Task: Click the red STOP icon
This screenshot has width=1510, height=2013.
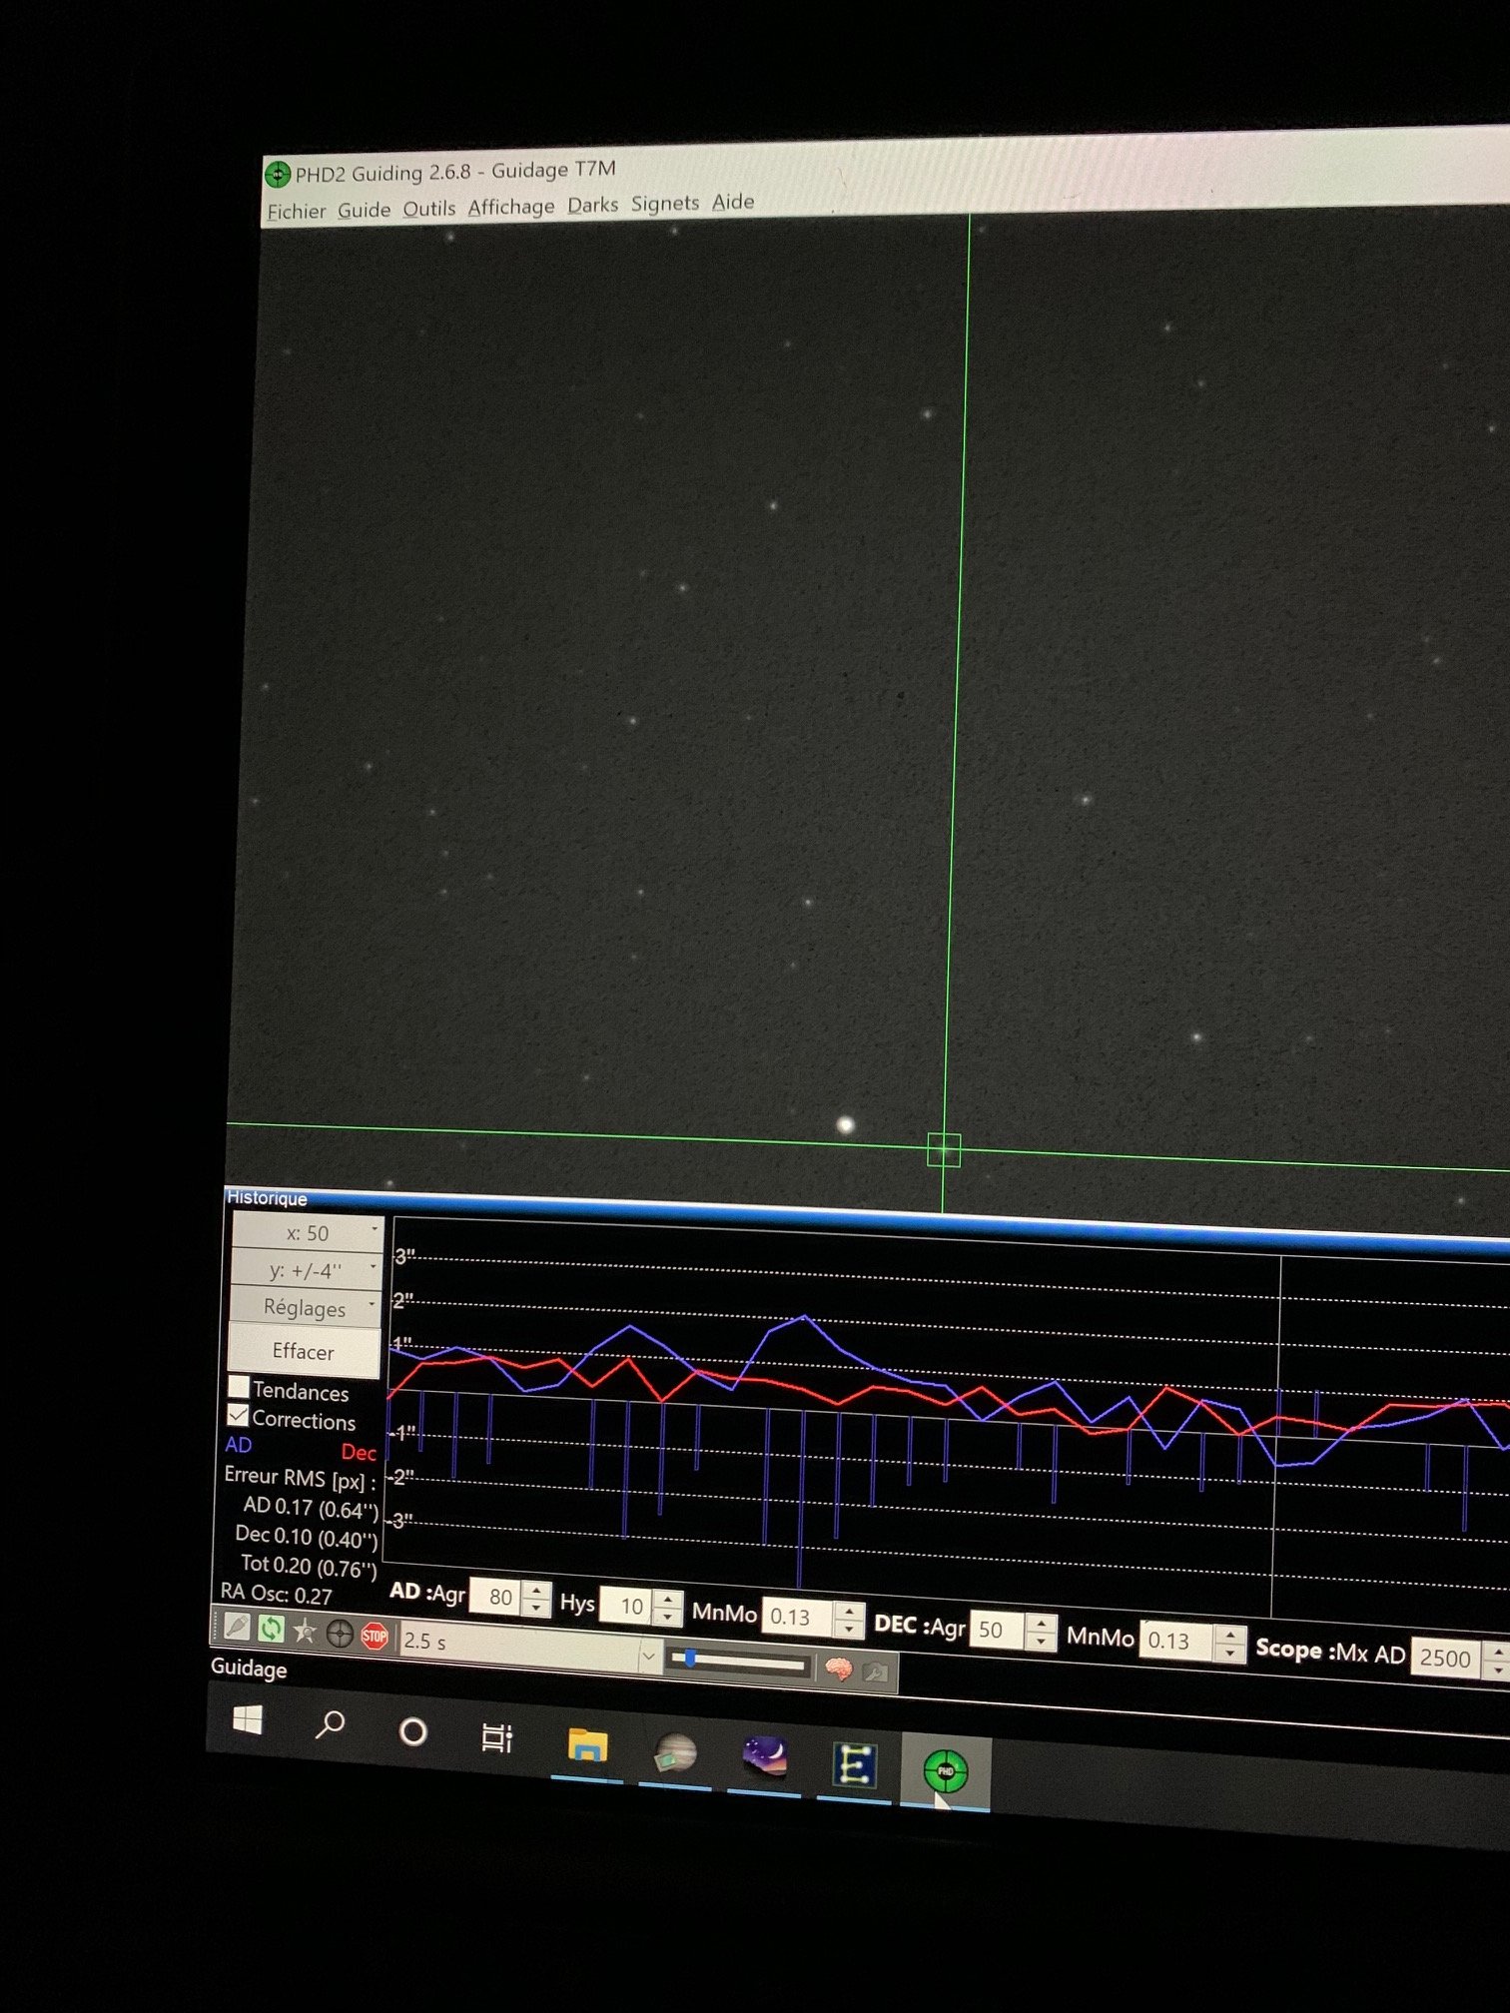Action: click(x=375, y=1636)
